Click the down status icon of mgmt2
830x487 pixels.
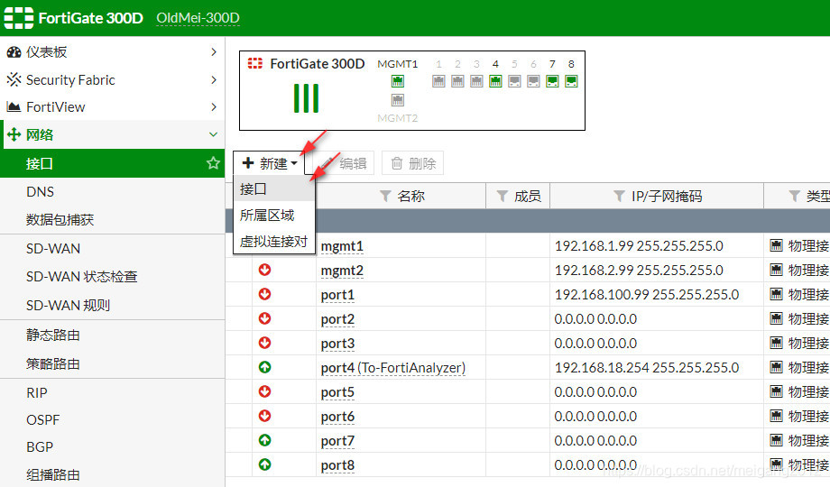click(264, 270)
